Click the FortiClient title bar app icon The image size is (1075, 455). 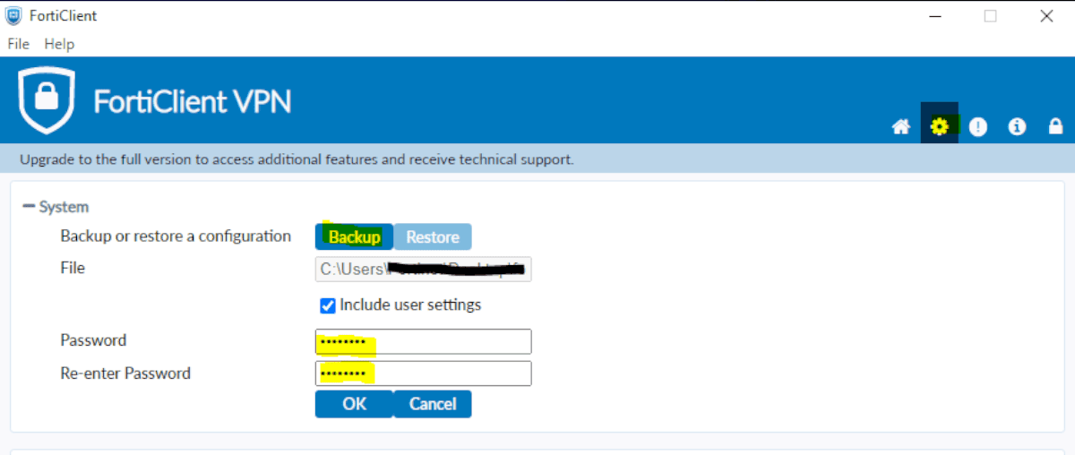click(x=15, y=15)
